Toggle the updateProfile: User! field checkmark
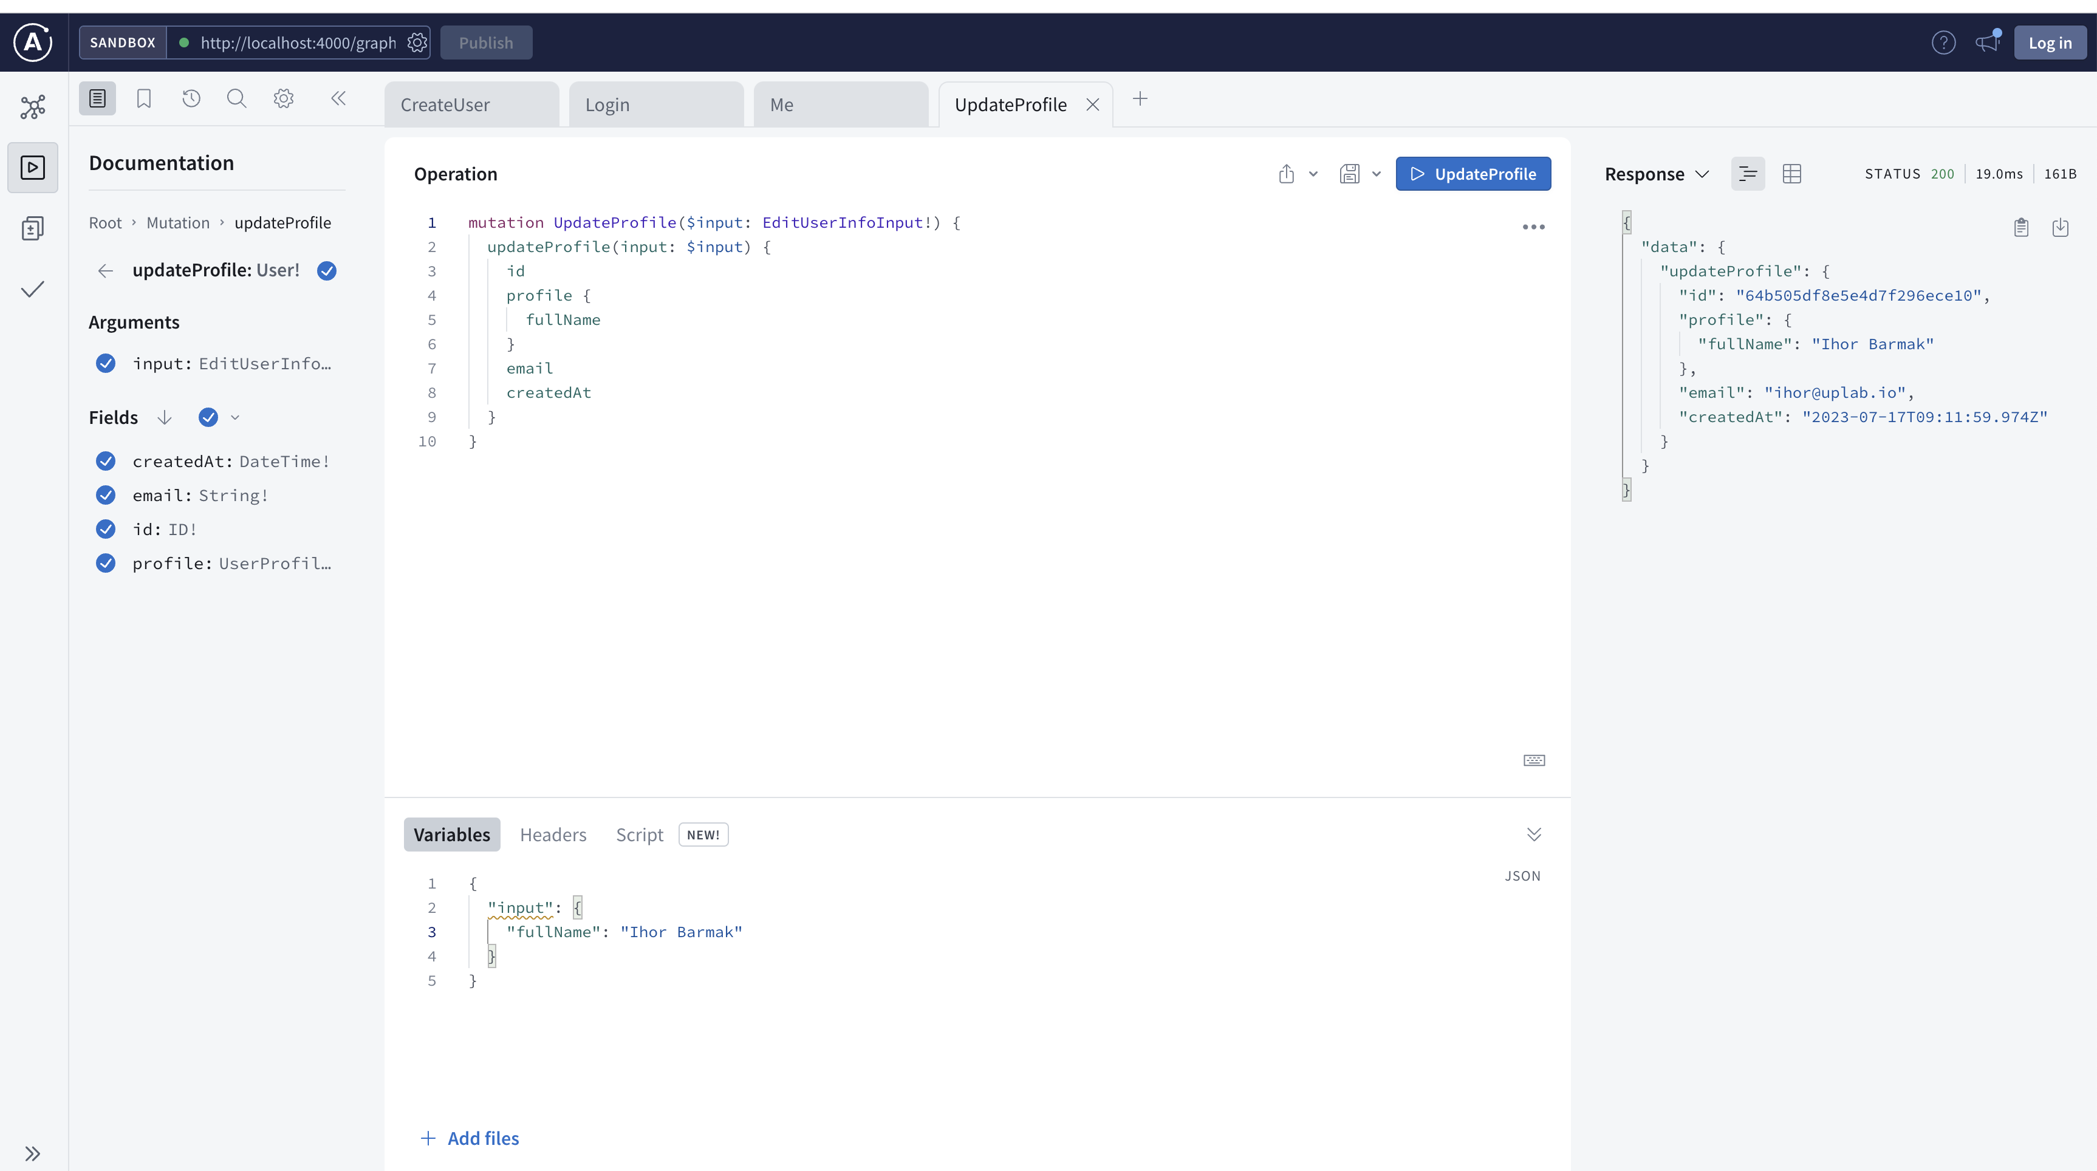The height and width of the screenshot is (1171, 2097). coord(326,270)
